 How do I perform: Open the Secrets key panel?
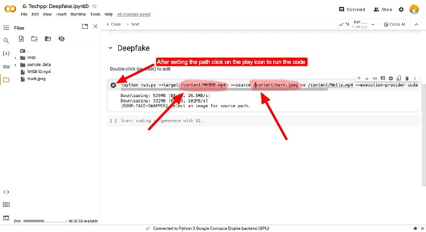[x=6, y=67]
